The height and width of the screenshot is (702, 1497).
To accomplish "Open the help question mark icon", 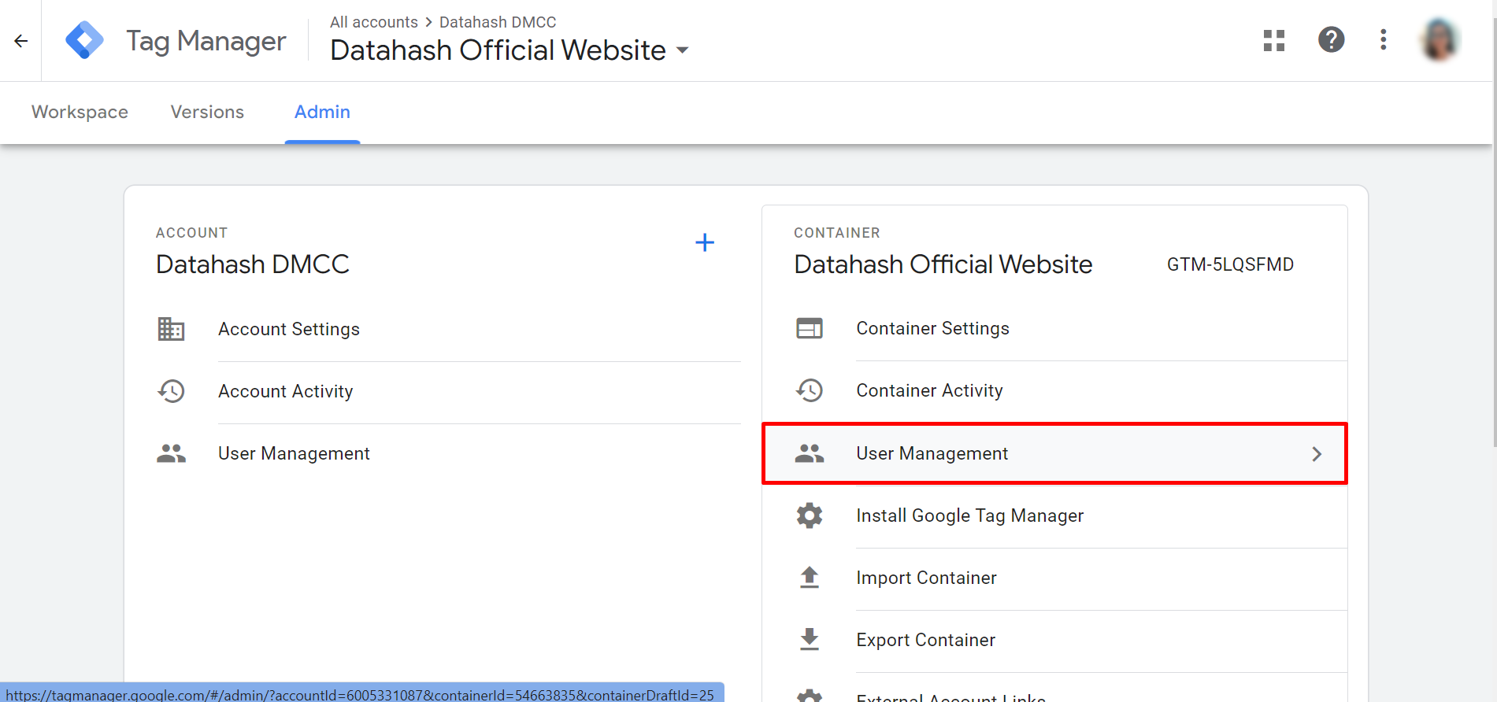I will 1332,39.
